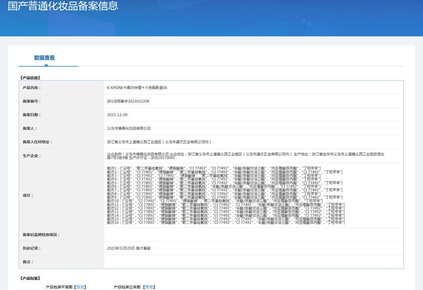Click the 备案人住所地址 row label
The image size is (423, 290).
pyautogui.click(x=37, y=142)
